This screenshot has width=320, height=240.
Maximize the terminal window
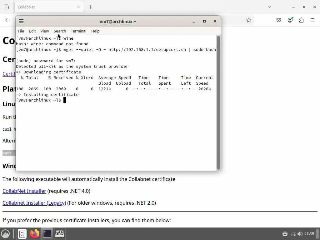point(204,21)
